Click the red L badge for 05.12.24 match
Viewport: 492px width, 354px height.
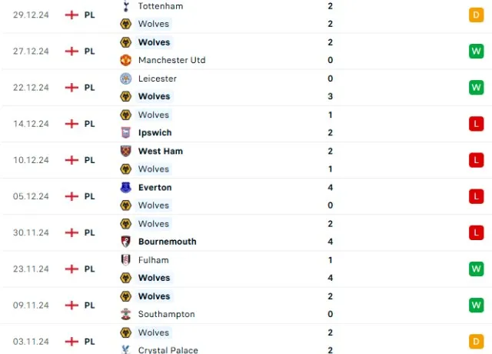coord(476,196)
